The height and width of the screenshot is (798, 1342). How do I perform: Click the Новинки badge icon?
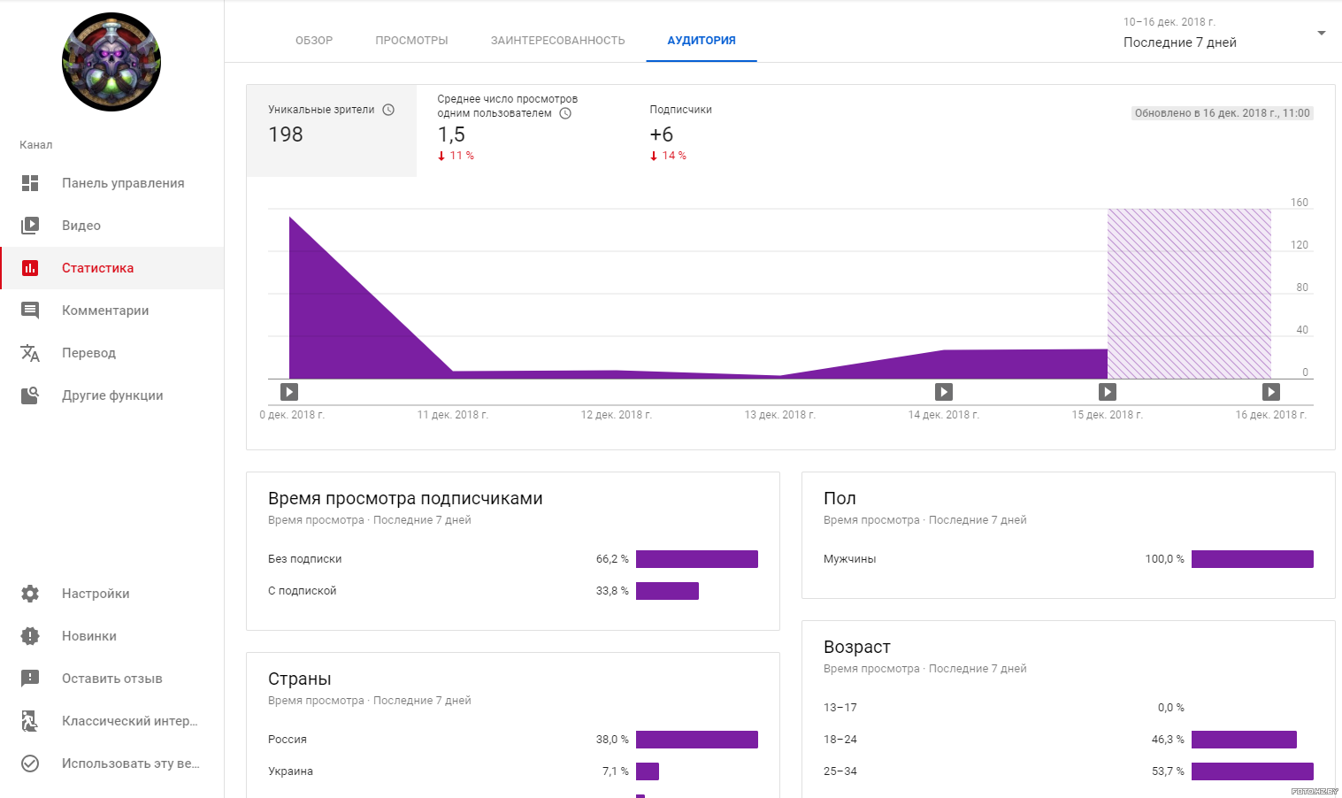coord(30,636)
